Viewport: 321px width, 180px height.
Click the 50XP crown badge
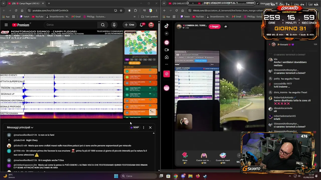click(135, 127)
